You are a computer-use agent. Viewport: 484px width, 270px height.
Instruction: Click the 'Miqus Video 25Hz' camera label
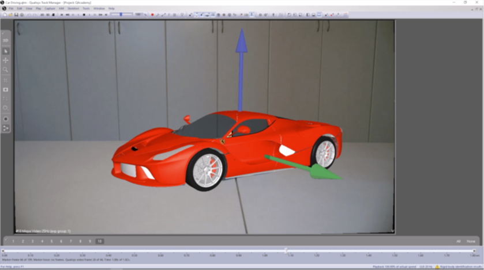tap(43, 231)
